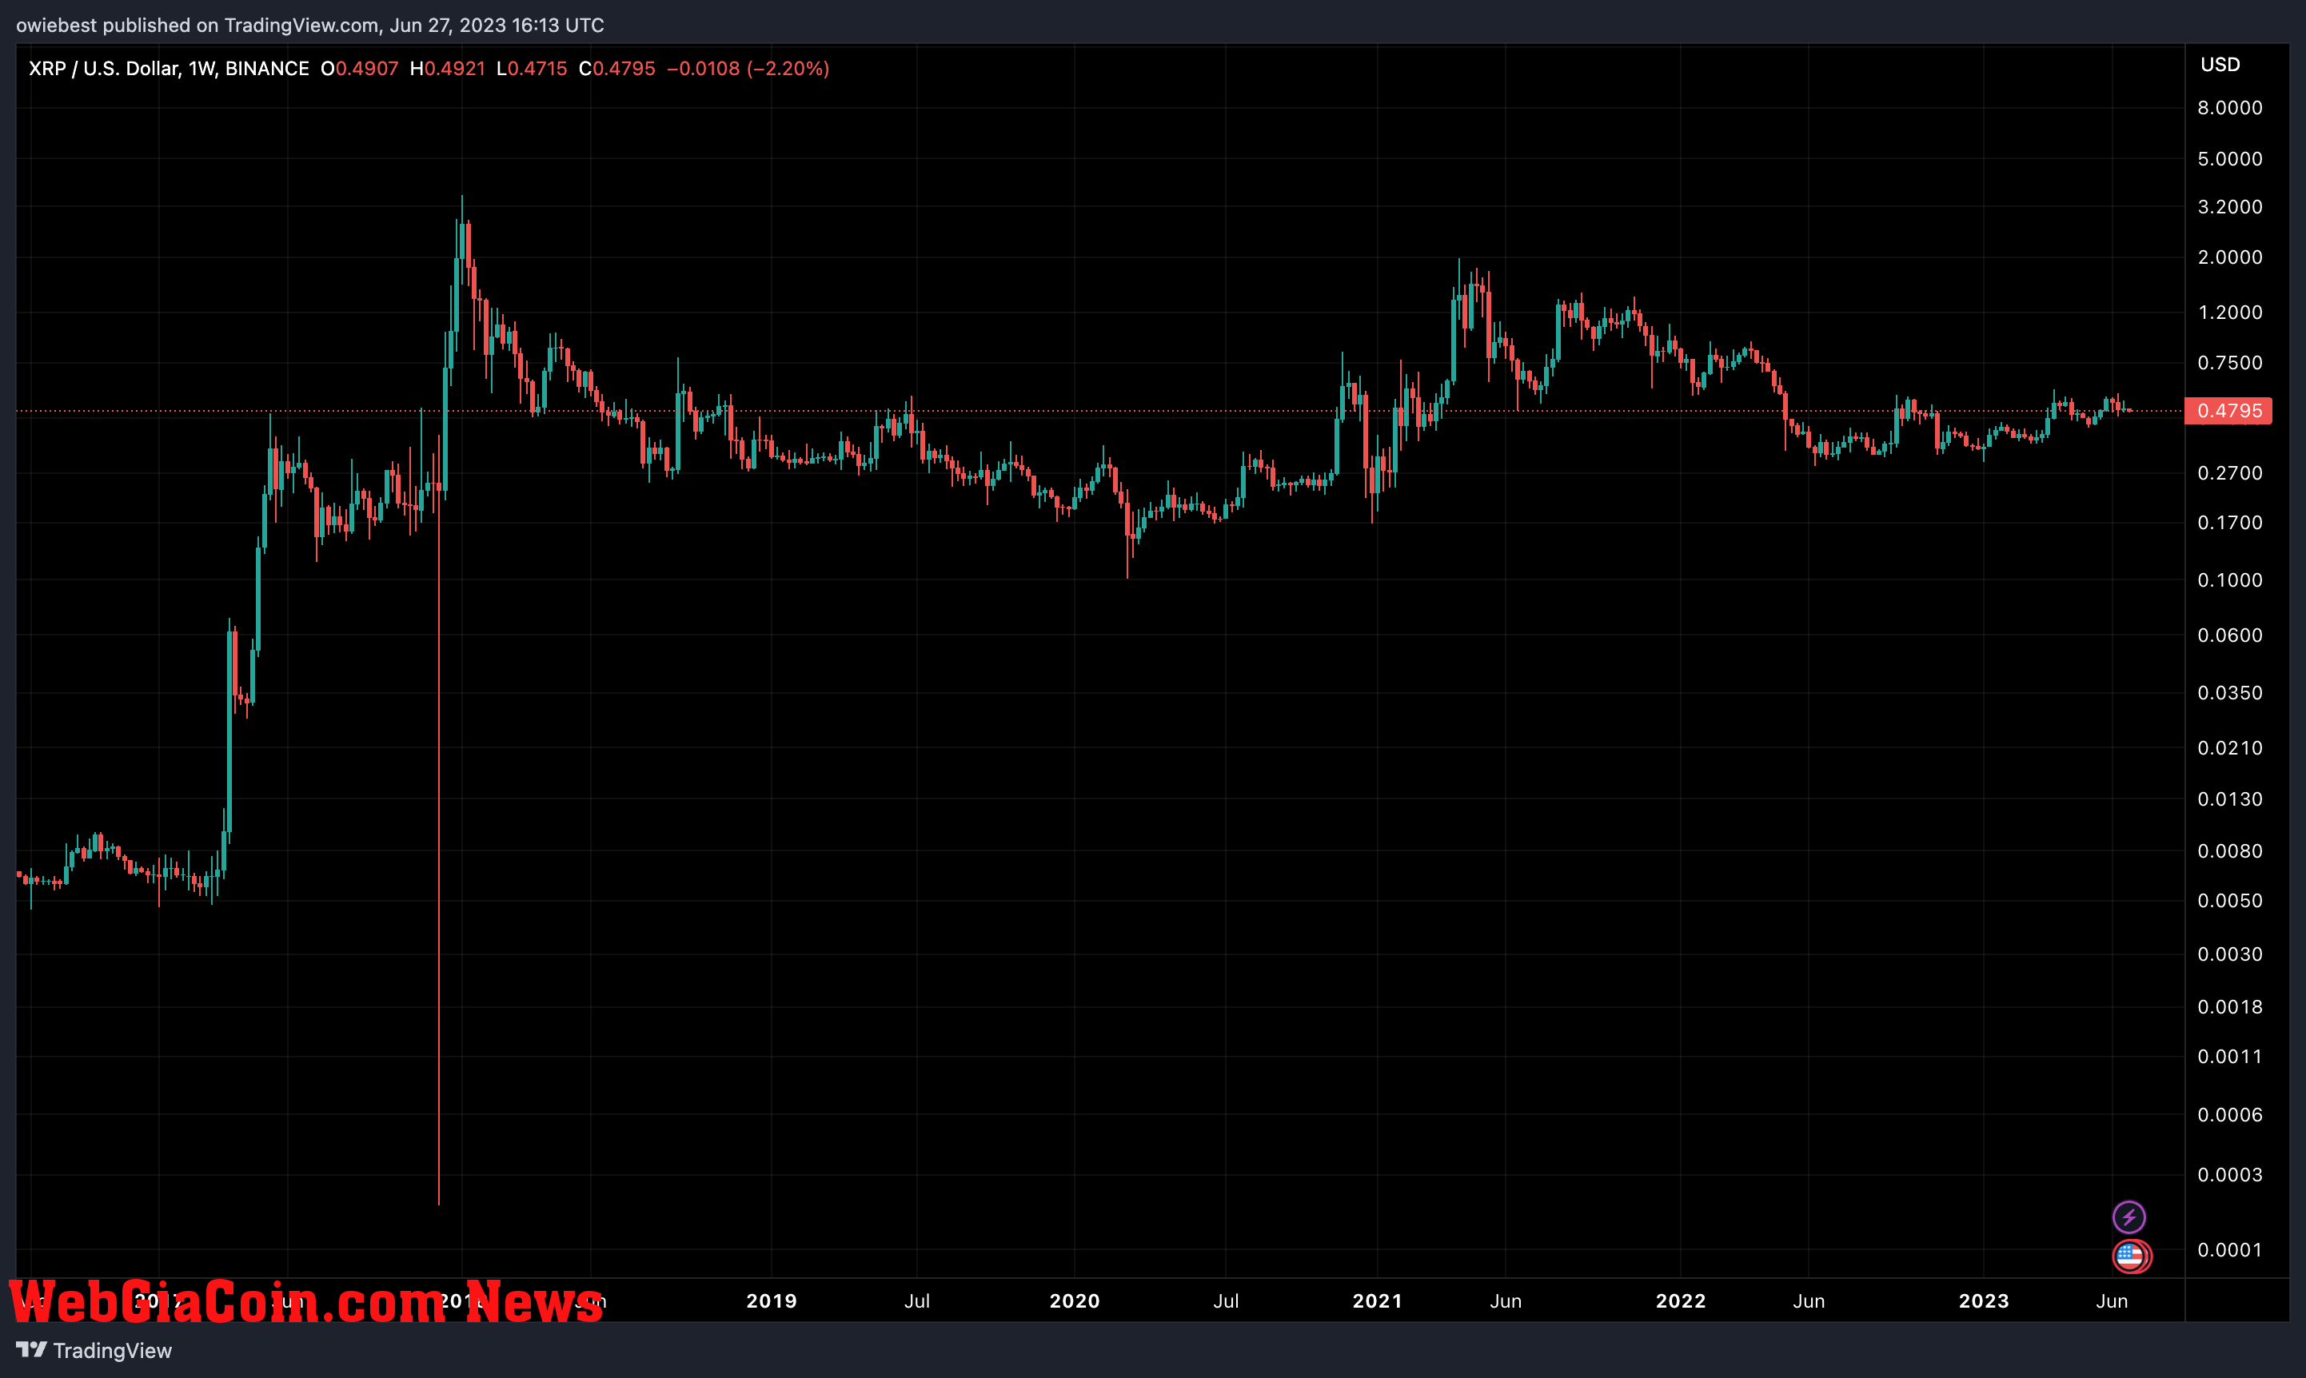Image resolution: width=2306 pixels, height=1378 pixels.
Task: Click the 0.0006 price scale label
Action: 2229,1115
